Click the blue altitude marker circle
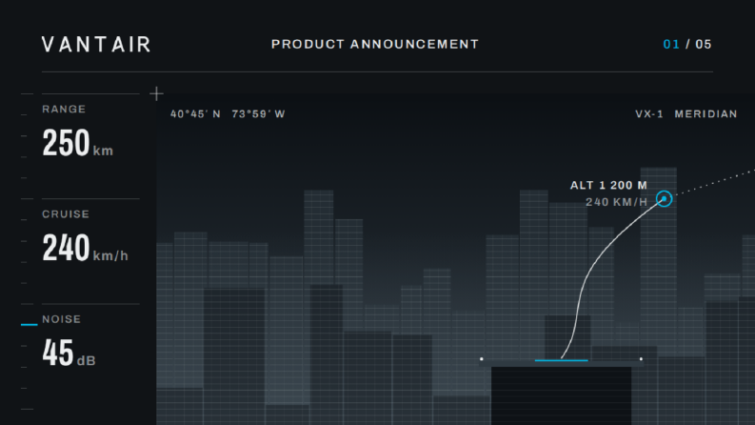Screen dimensions: 755x425 [x=664, y=198]
